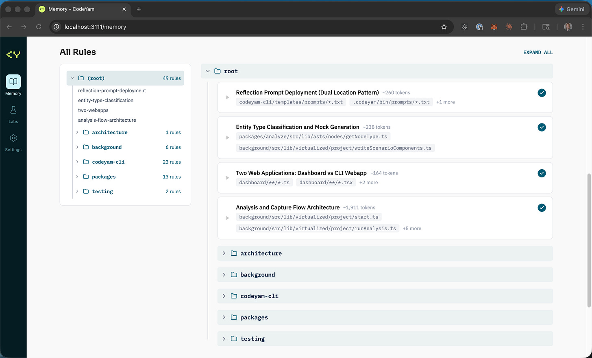Expand the codeyam-cli section in main panel
The width and height of the screenshot is (592, 358).
click(224, 296)
